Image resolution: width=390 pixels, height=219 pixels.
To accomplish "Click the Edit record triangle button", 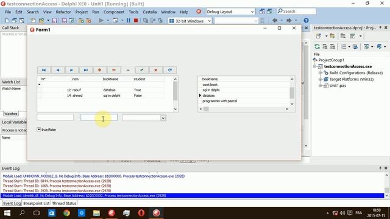I will (x=128, y=70).
